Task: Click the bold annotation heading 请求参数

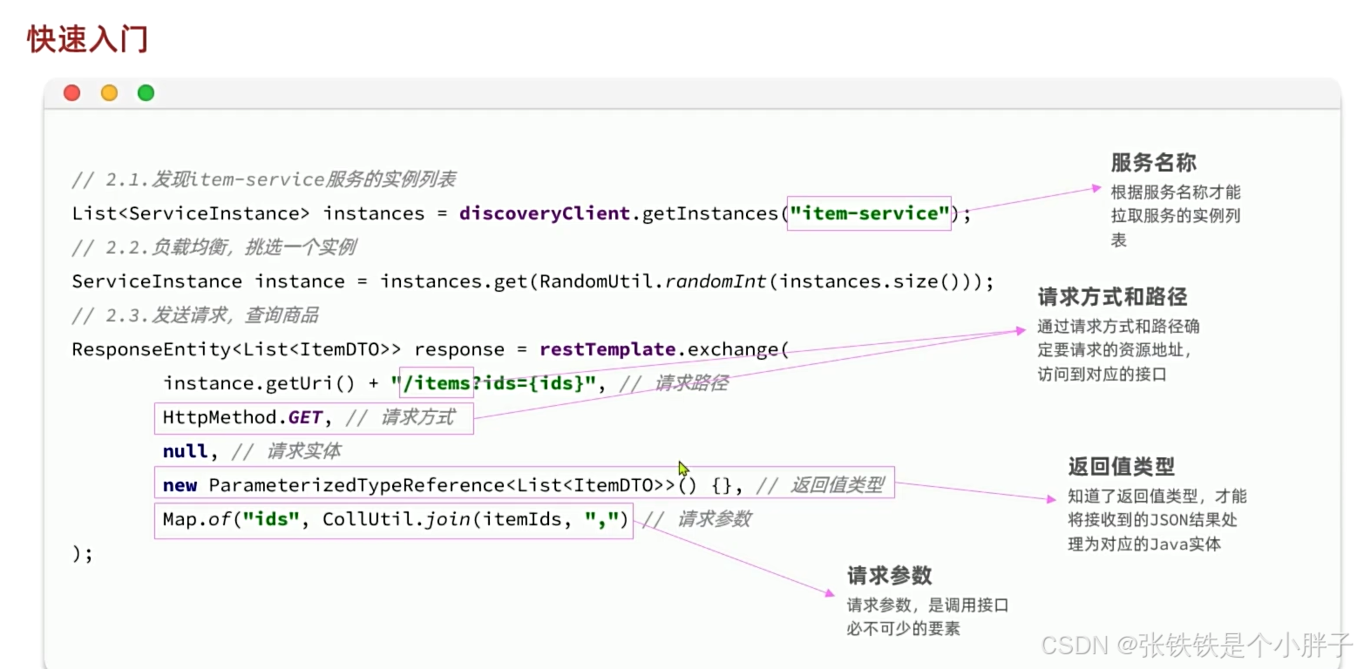Action: click(890, 575)
